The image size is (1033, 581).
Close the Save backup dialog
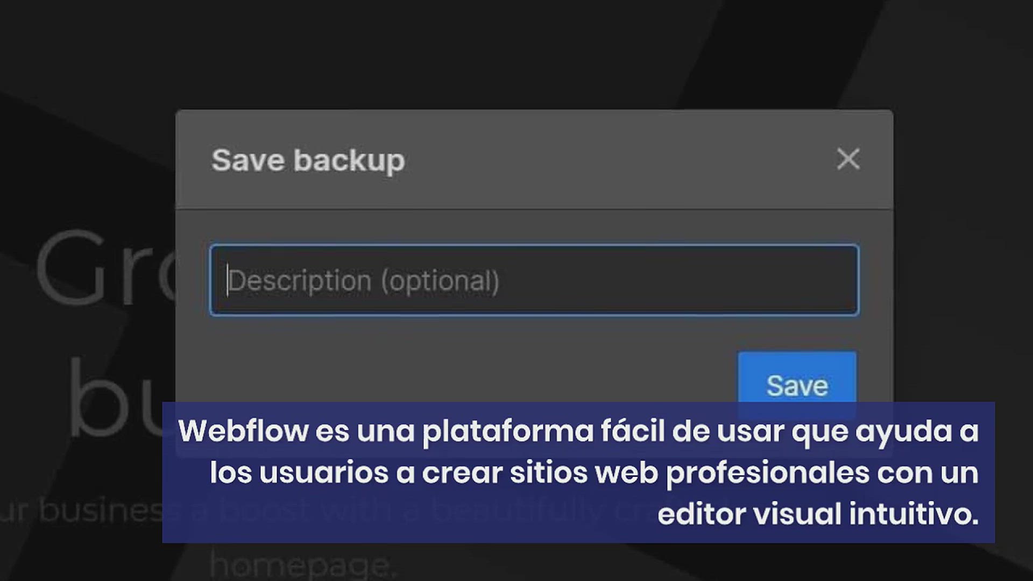coord(848,159)
